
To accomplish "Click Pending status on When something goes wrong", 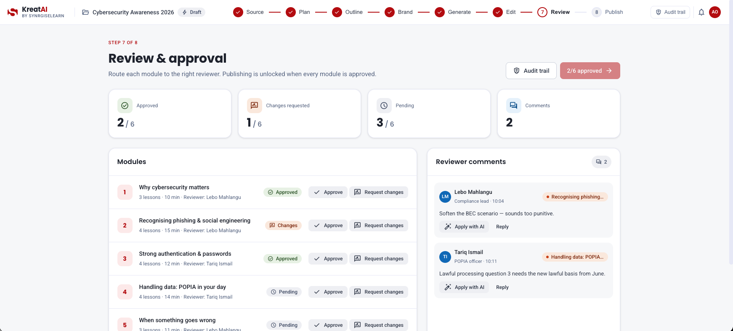I will (284, 325).
